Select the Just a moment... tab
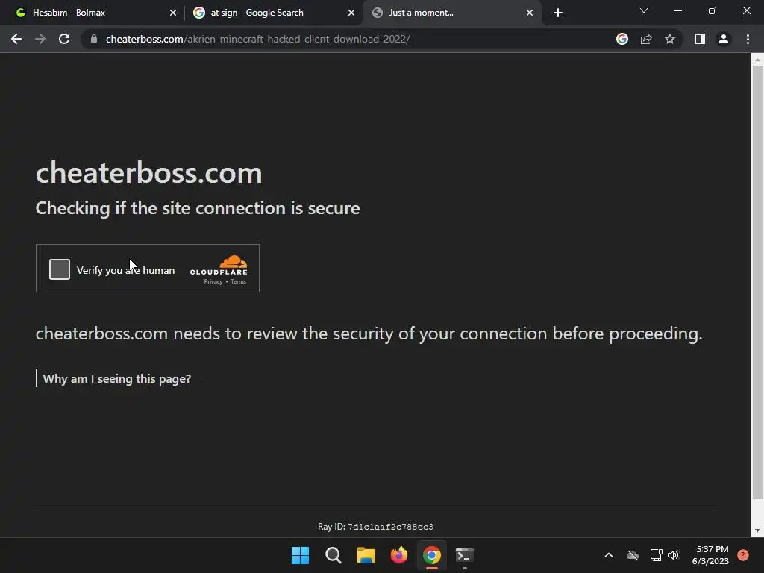Image resolution: width=764 pixels, height=573 pixels. click(x=451, y=13)
